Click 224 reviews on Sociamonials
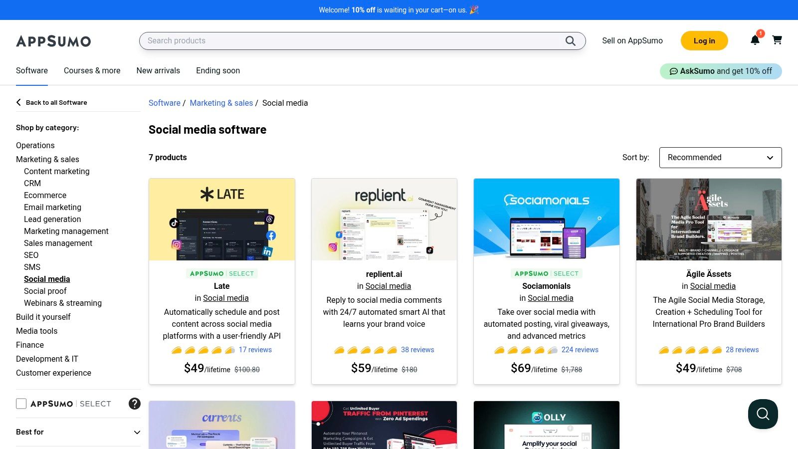The image size is (798, 449). click(580, 350)
